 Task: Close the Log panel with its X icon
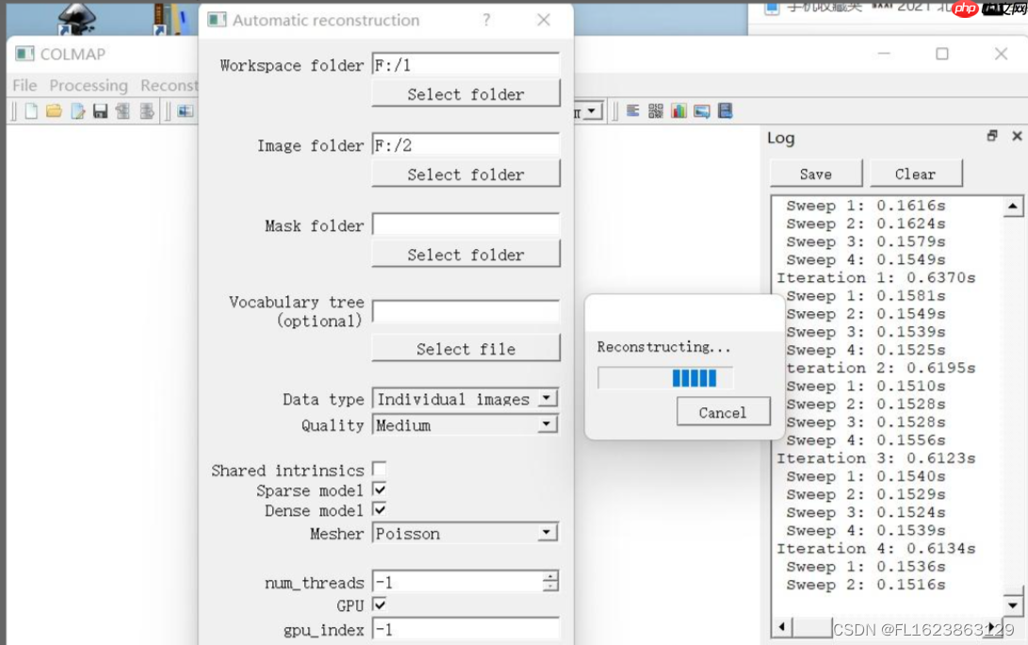click(x=1017, y=136)
